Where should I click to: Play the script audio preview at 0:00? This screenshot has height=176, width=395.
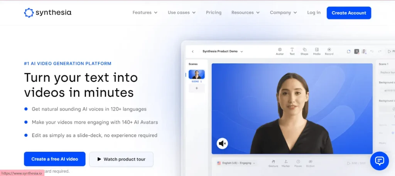[349, 163]
